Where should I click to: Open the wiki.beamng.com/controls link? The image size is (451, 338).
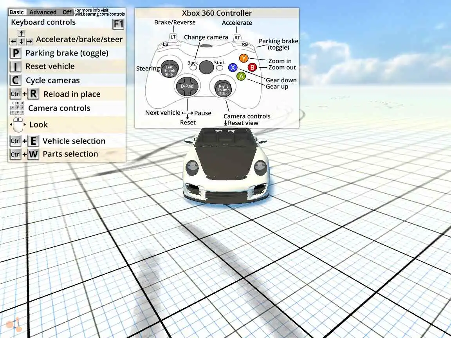[x=99, y=14]
